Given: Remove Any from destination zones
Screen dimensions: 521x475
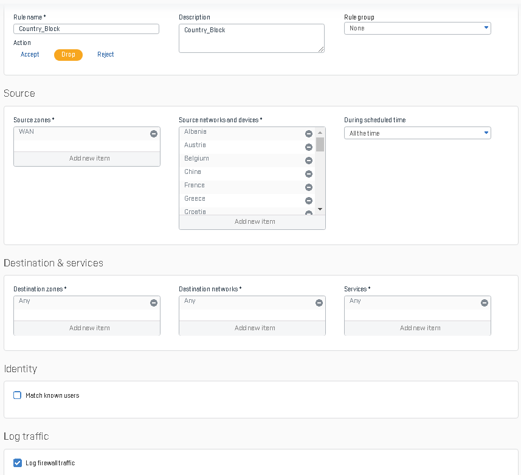Looking at the screenshot, I should [154, 303].
